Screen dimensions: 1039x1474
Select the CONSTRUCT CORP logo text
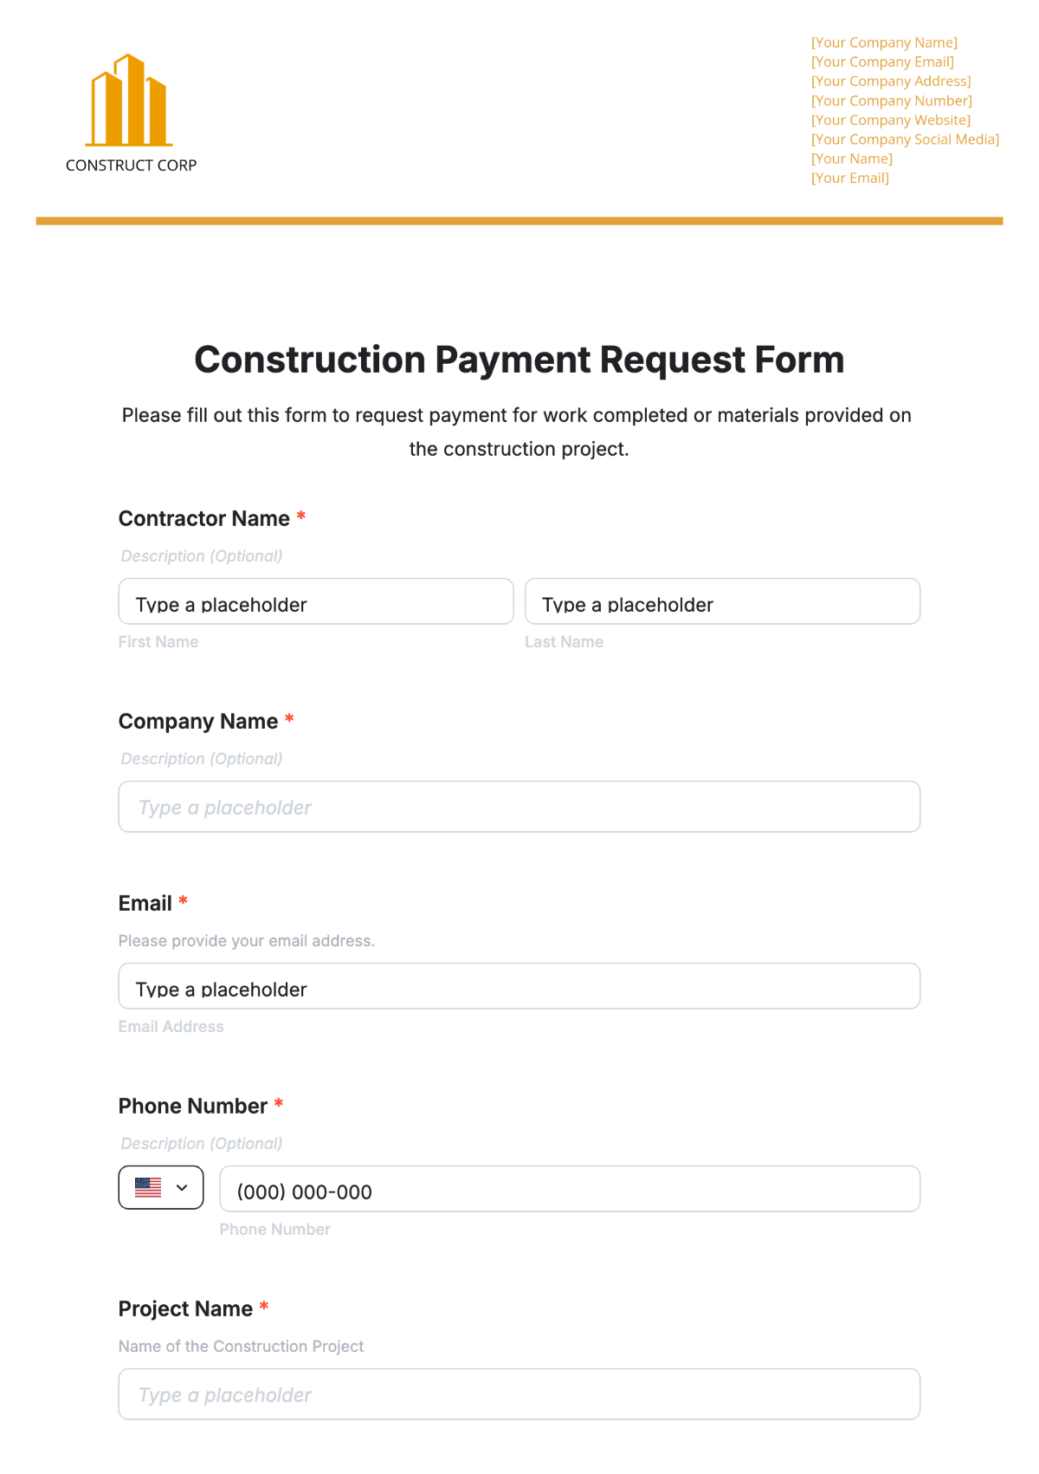[132, 165]
